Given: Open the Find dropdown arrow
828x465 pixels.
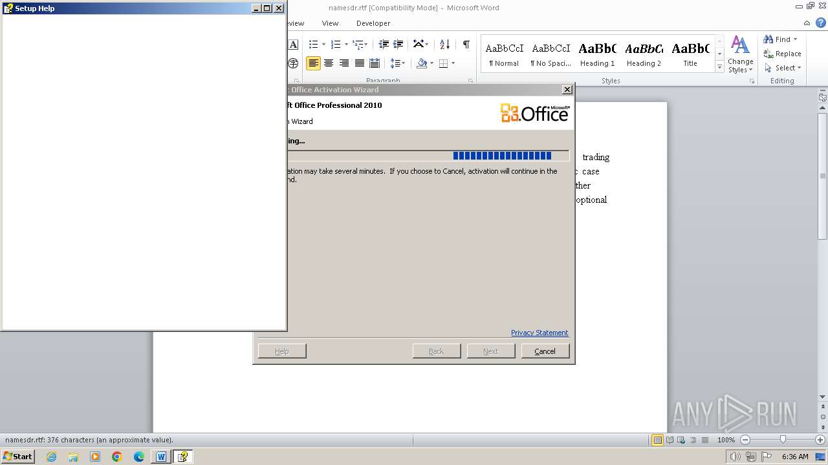Looking at the screenshot, I should (x=796, y=39).
